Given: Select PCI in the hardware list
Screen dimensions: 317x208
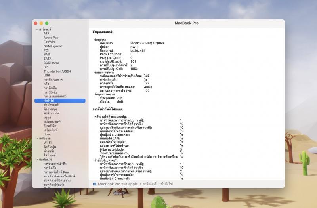Looking at the screenshot, I should 46,50.
